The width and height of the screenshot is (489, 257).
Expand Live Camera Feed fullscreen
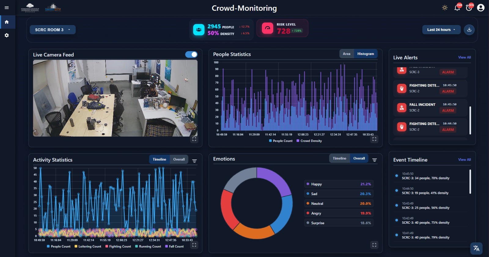pos(194,139)
